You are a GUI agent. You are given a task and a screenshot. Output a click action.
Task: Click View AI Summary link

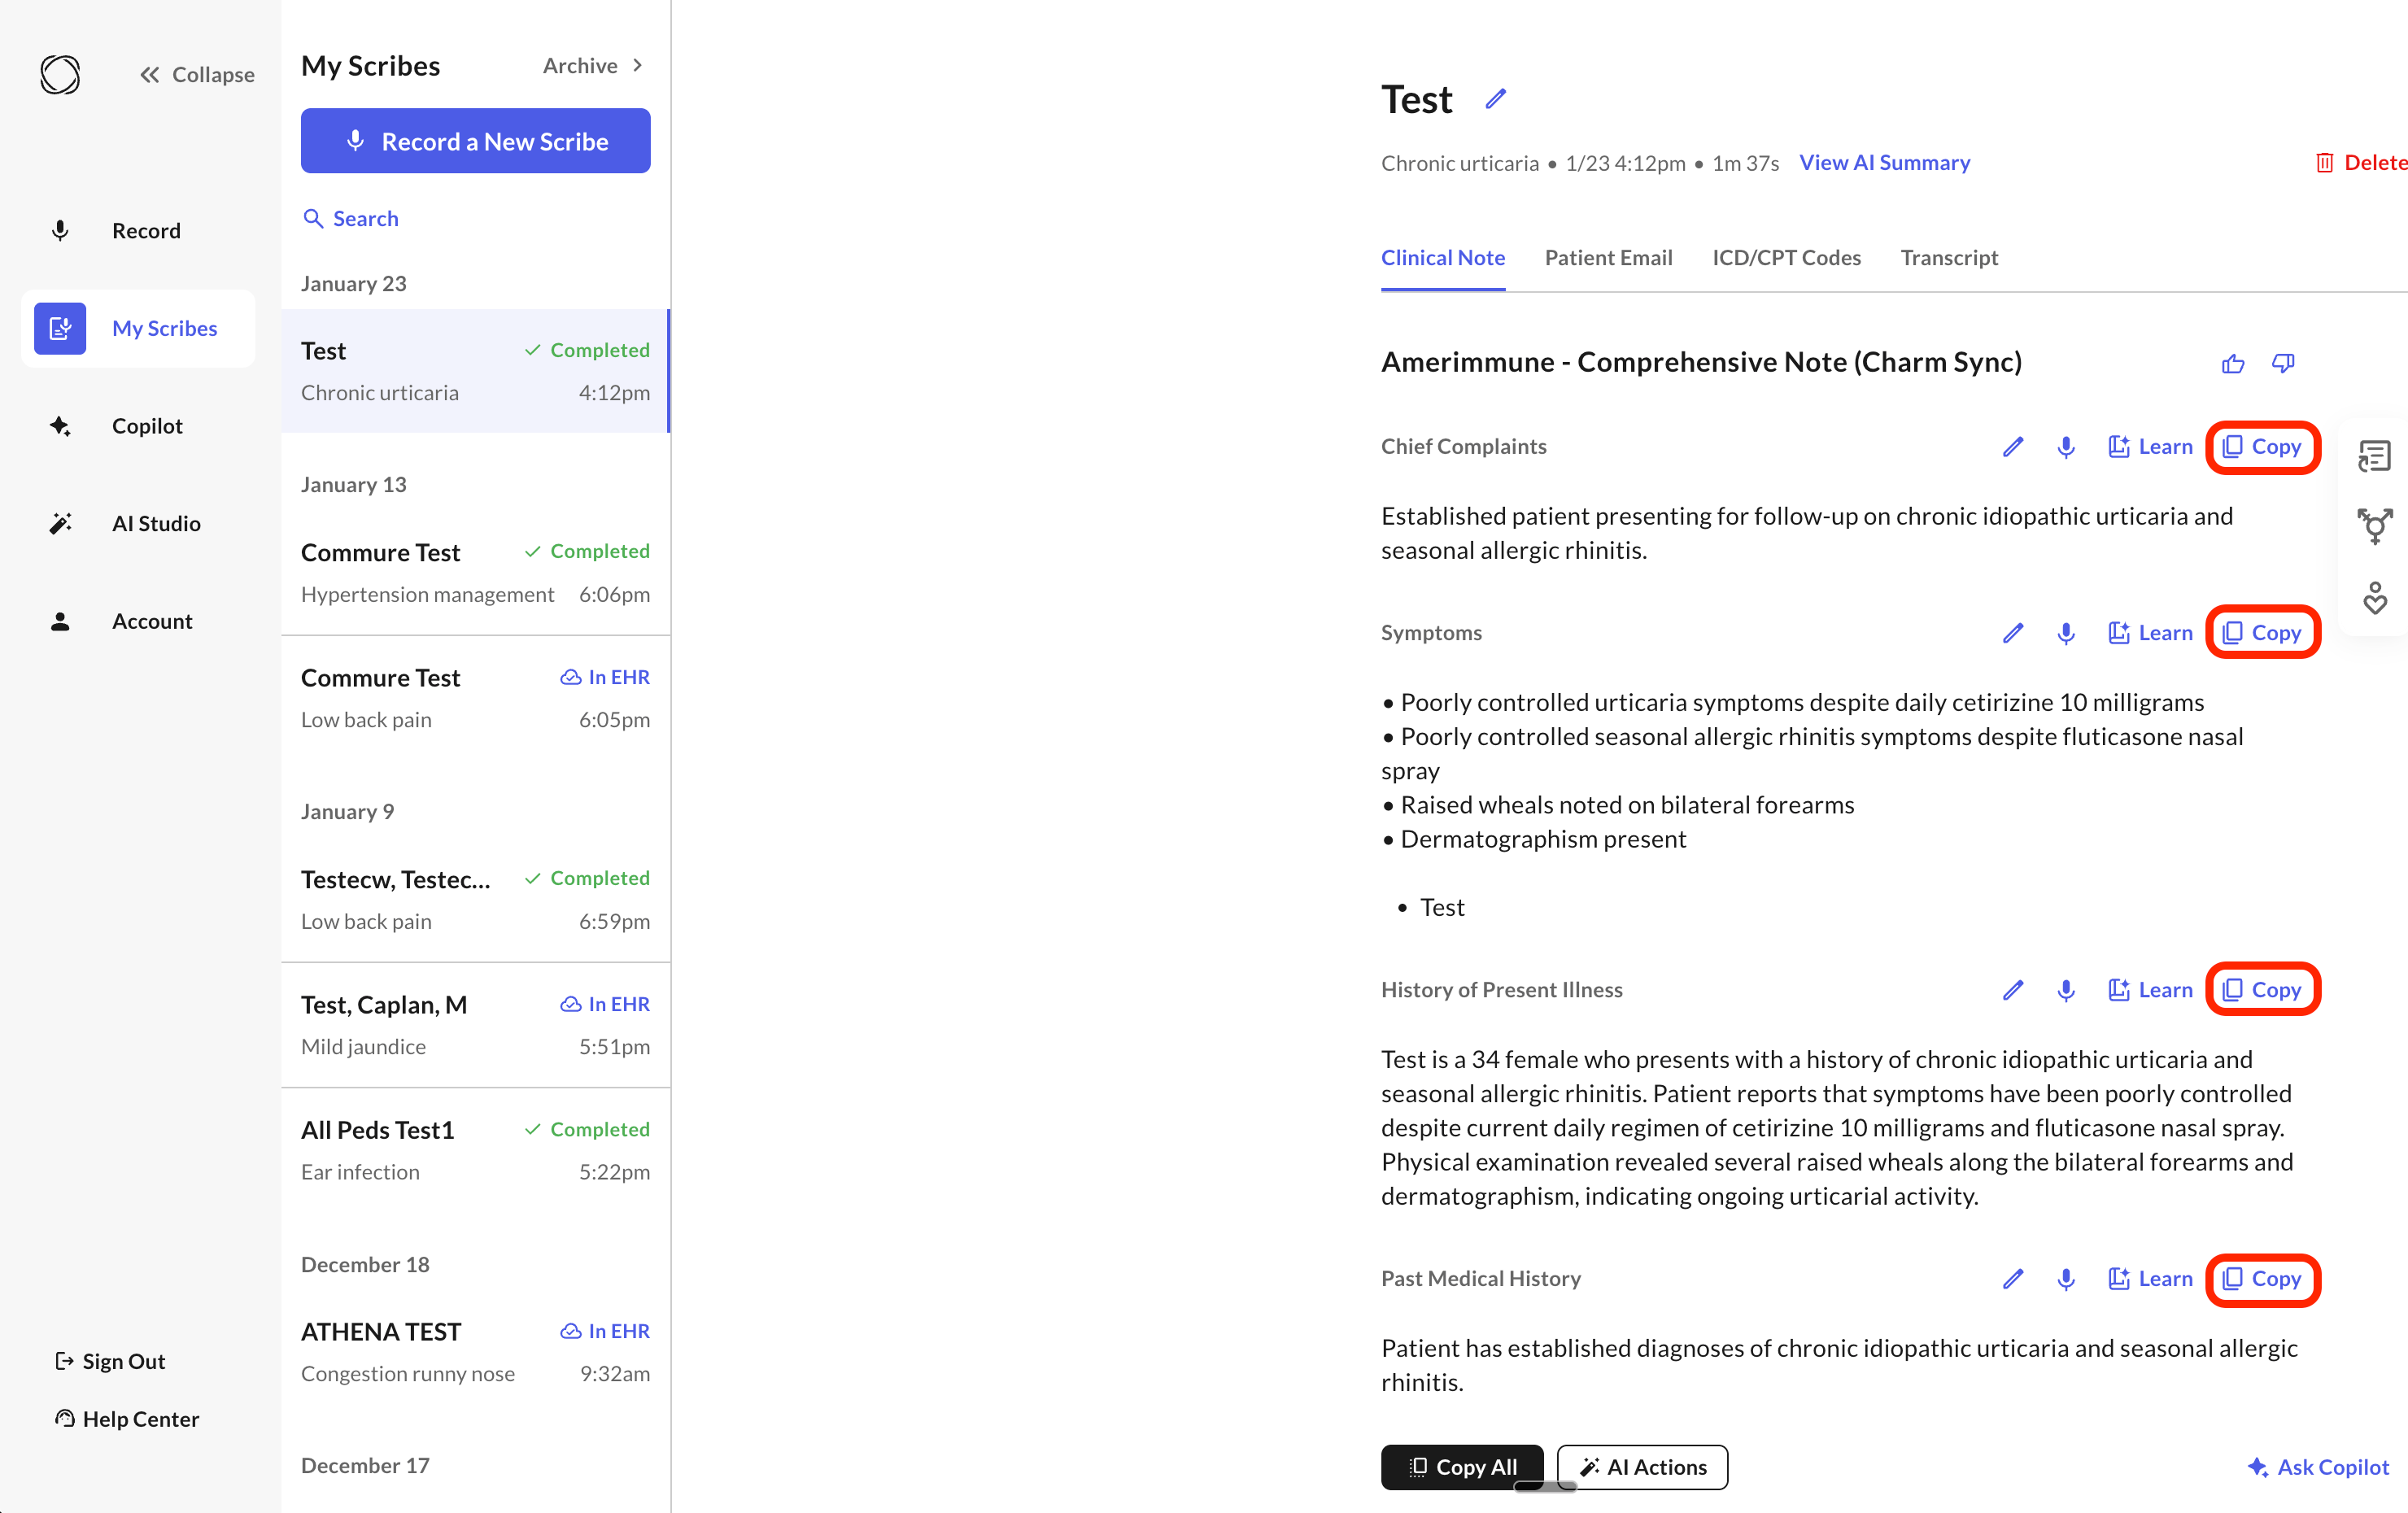pos(1884,162)
